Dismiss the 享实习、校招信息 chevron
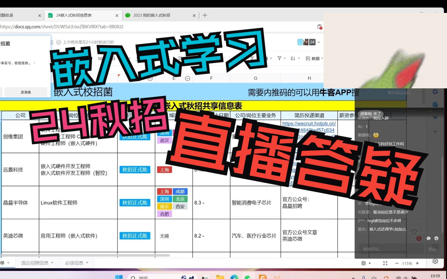Viewport: 447px width, 279px height. point(34,63)
